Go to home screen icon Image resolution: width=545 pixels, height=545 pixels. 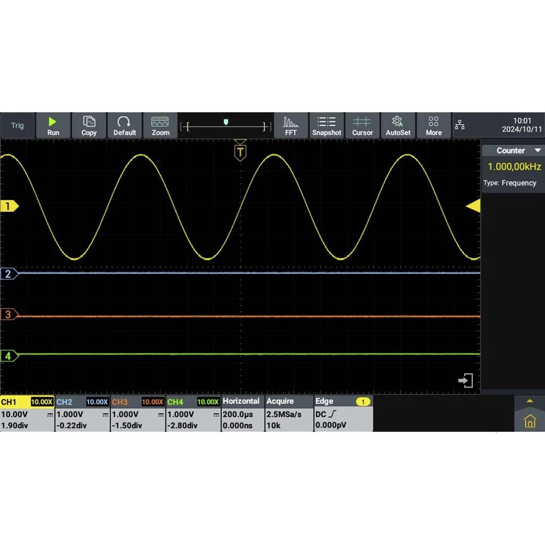(529, 421)
